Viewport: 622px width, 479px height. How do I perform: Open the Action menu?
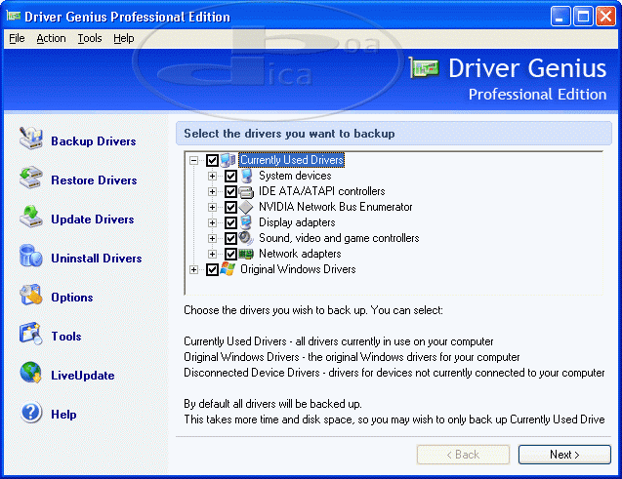tap(51, 38)
